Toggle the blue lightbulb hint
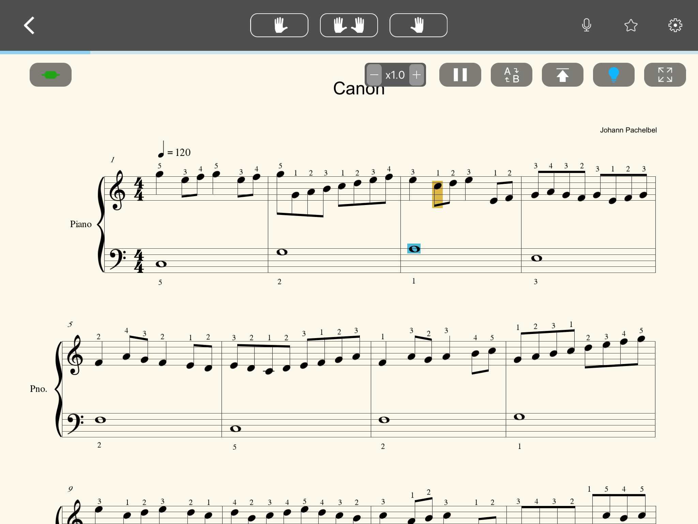Viewport: 698px width, 524px height. 613,75
